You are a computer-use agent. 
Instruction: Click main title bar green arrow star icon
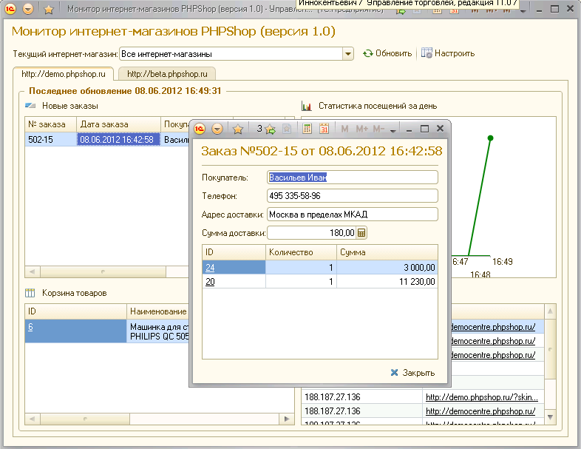pyautogui.click(x=401, y=11)
